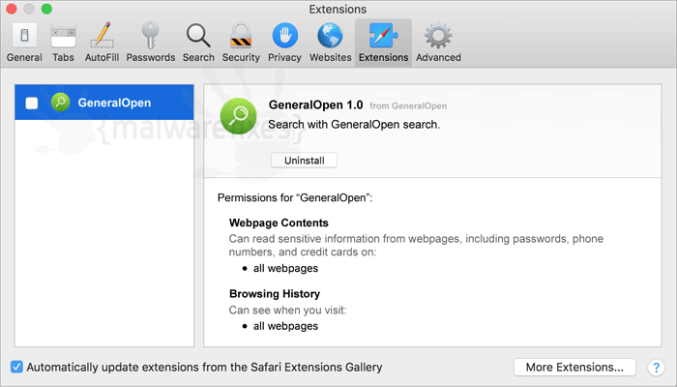
Task: Click the small GeneralOpen list icon
Action: 60,103
